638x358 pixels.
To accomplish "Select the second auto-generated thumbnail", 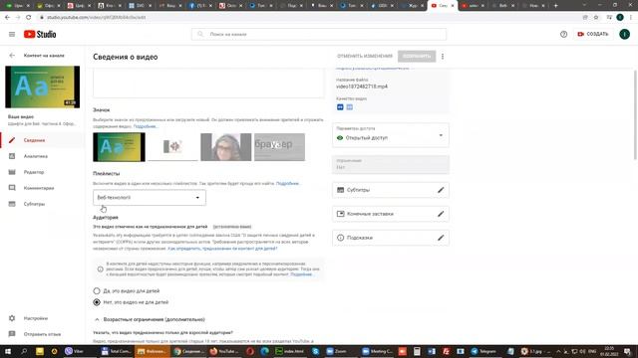I will (172, 147).
